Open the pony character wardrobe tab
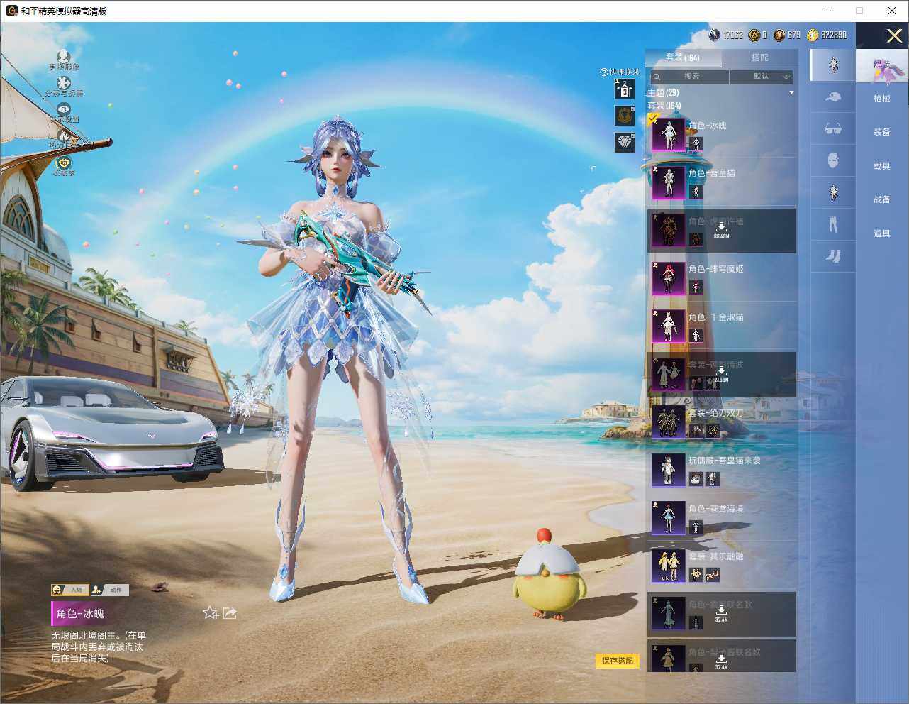 pyautogui.click(x=882, y=66)
